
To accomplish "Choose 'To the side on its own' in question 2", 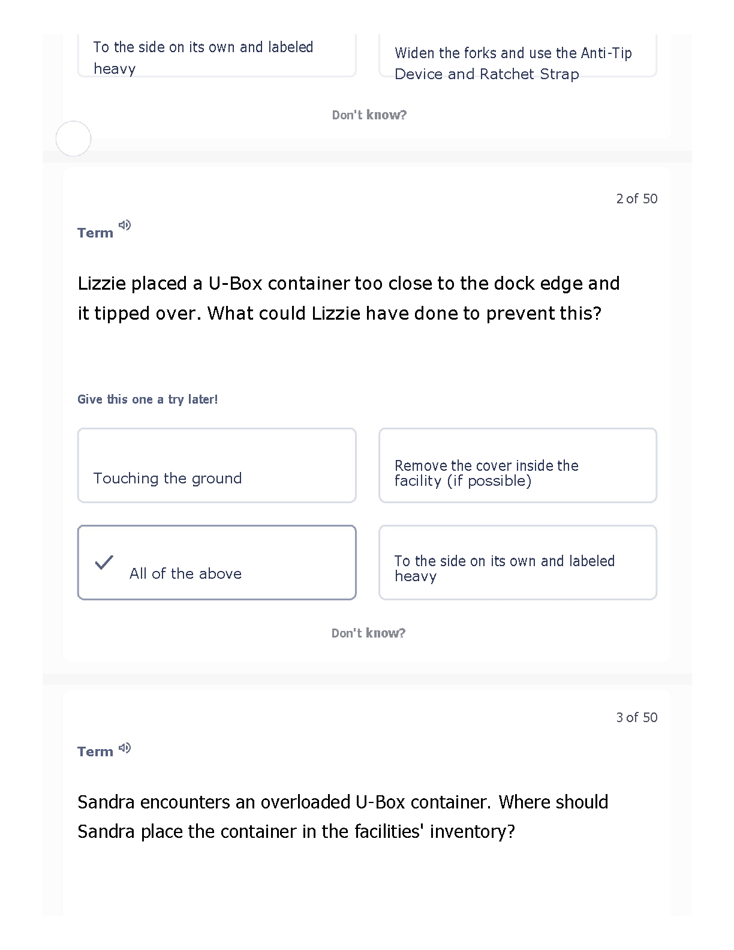I will click(x=518, y=563).
